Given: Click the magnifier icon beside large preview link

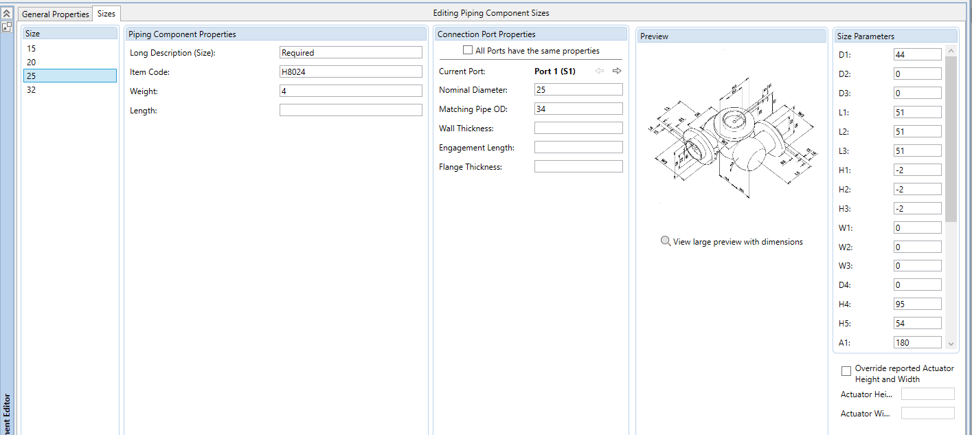Looking at the screenshot, I should [665, 241].
